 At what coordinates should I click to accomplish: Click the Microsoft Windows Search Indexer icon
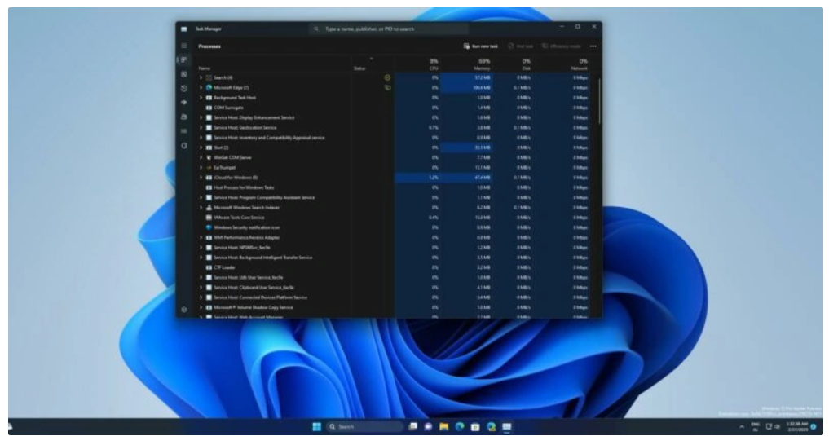[209, 208]
